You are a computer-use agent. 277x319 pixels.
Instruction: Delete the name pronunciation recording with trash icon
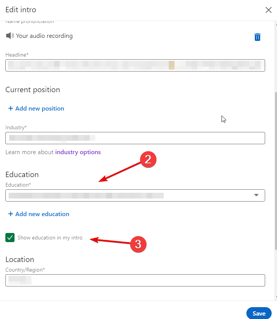pos(257,37)
